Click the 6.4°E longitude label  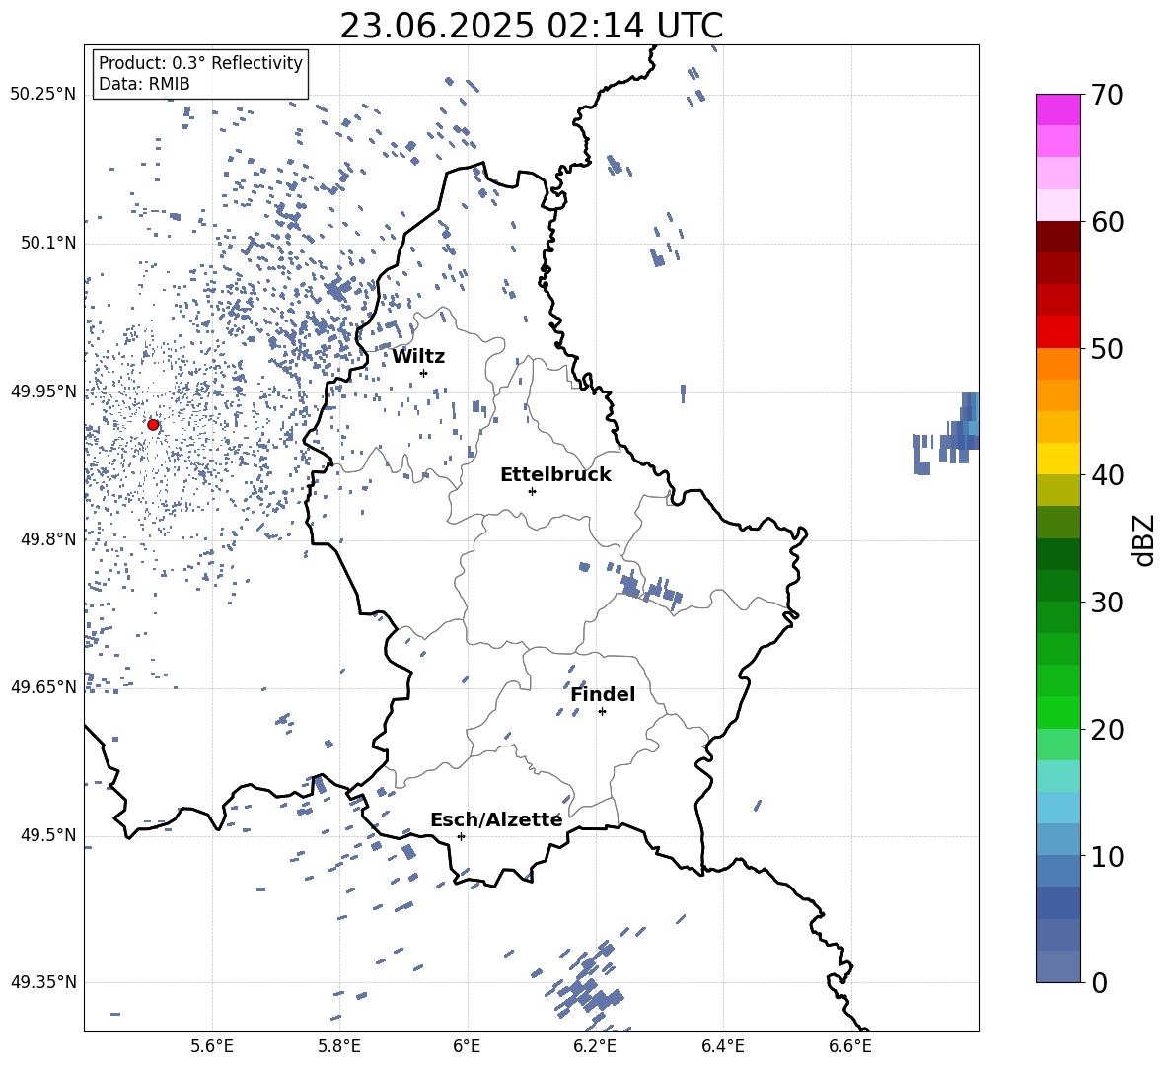[x=722, y=1046]
